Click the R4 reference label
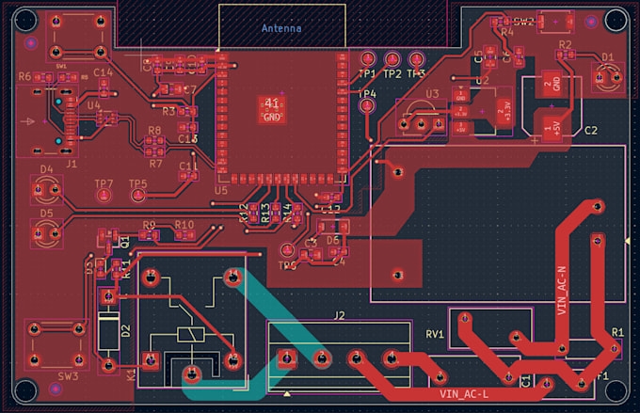This screenshot has width=640, height=413. click(507, 32)
